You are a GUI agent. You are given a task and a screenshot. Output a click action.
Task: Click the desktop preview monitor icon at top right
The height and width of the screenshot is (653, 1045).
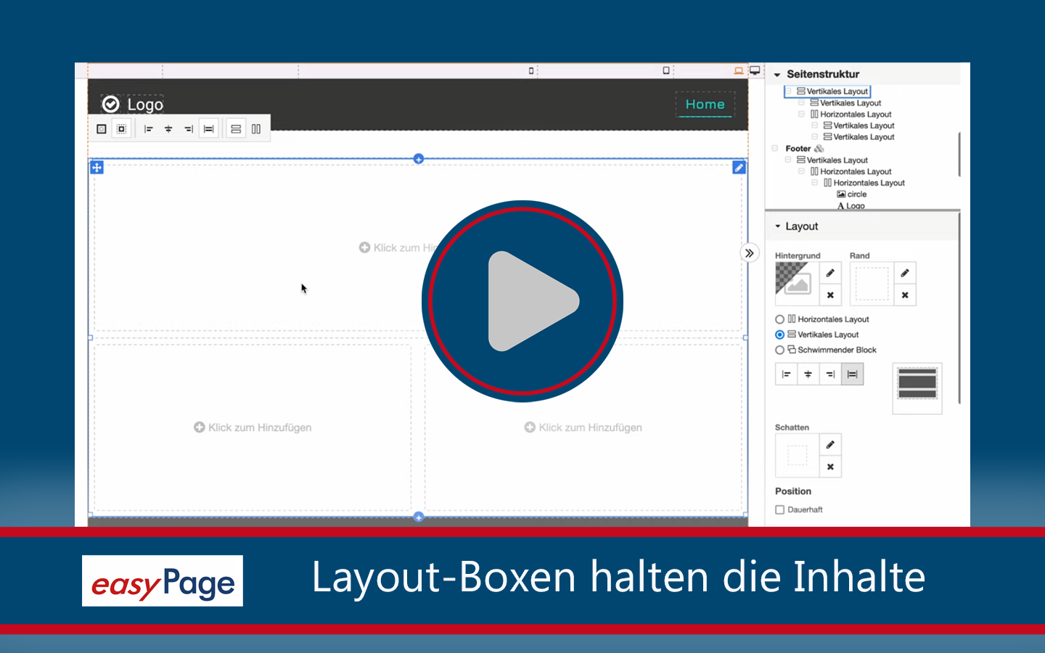(x=754, y=70)
